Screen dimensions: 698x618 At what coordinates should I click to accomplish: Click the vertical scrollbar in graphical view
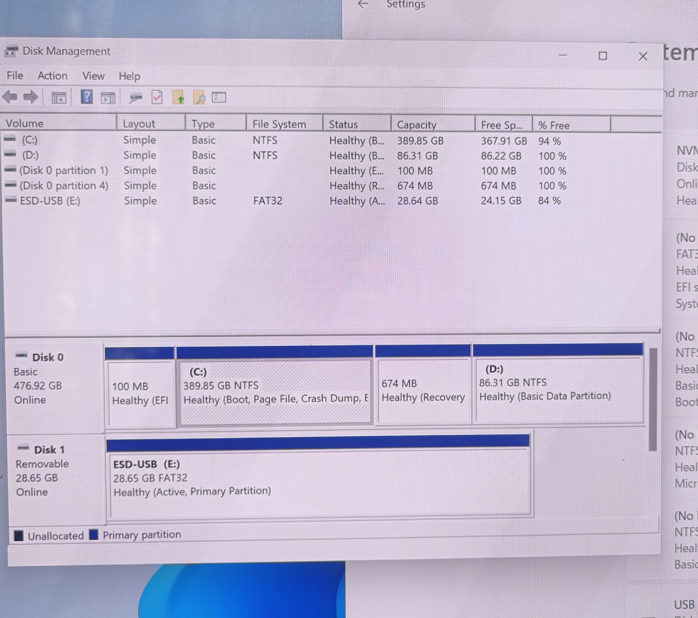[652, 399]
